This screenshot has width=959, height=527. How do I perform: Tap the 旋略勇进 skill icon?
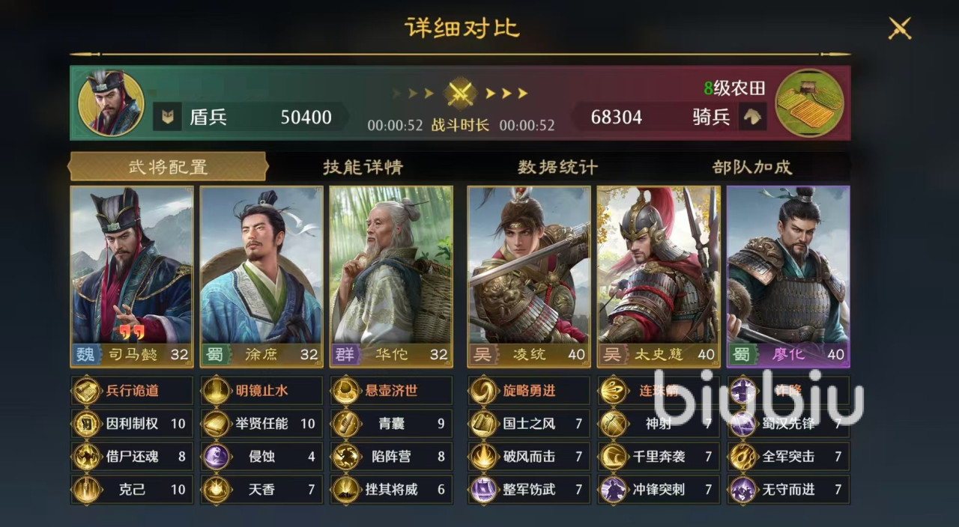483,391
